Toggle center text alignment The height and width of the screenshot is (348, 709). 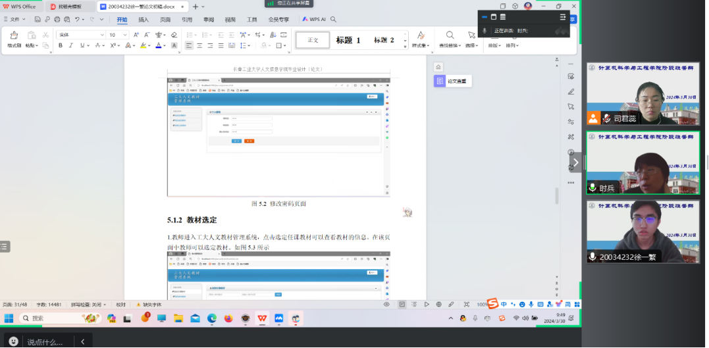tap(199, 46)
